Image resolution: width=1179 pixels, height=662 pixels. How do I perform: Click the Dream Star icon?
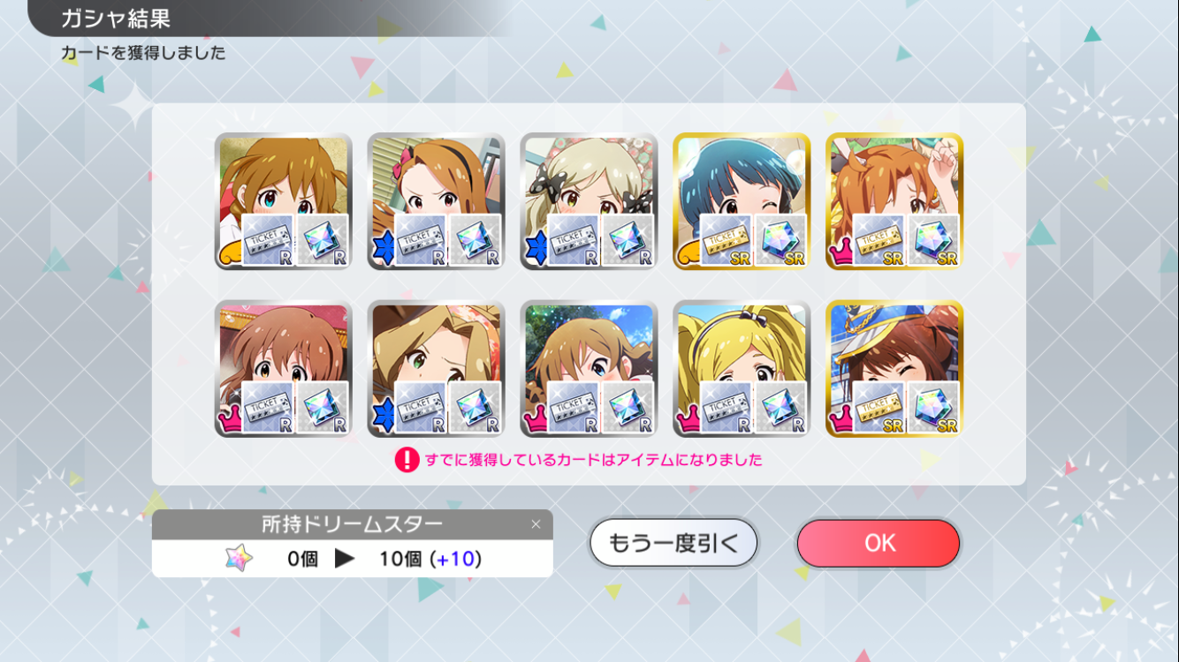pyautogui.click(x=239, y=558)
